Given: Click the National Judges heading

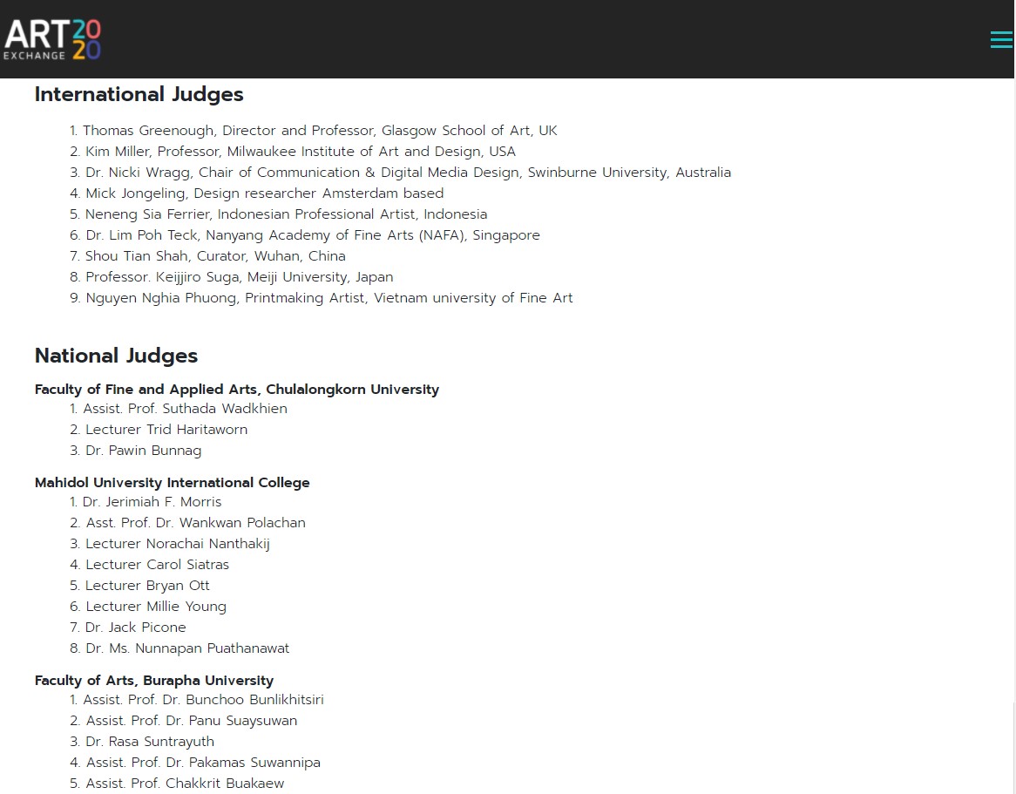Looking at the screenshot, I should [x=116, y=356].
